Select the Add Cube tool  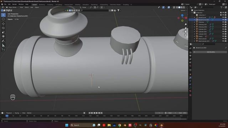pyautogui.click(x=3, y=50)
